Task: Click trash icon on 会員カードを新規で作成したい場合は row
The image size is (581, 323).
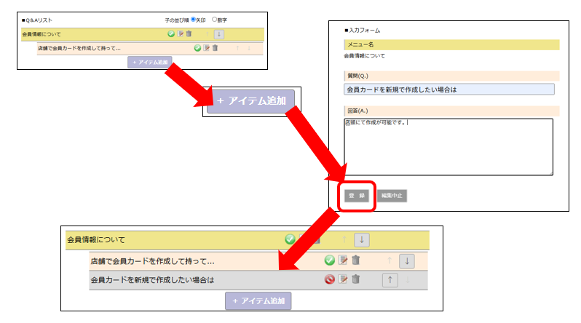Action: tap(355, 279)
